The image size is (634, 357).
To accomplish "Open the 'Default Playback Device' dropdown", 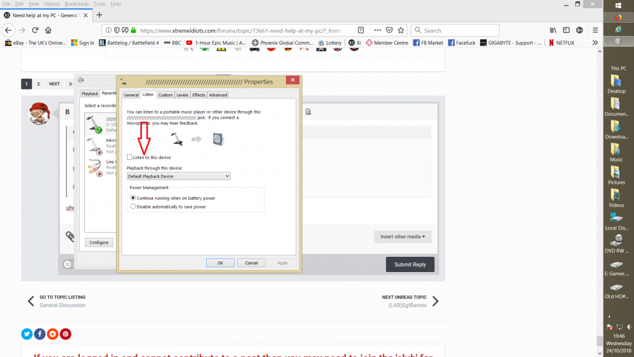I will 178,176.
